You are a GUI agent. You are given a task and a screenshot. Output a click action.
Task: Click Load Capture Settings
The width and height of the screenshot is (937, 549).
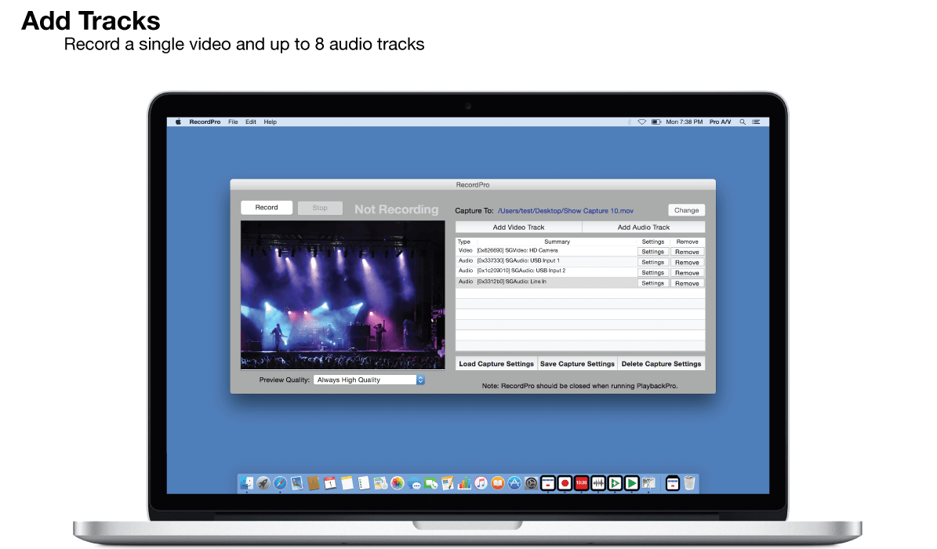coord(496,364)
